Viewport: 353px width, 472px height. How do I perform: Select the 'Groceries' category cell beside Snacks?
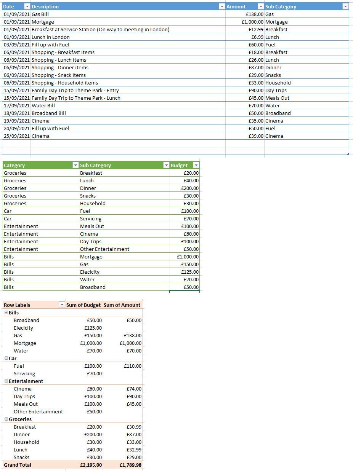40,196
